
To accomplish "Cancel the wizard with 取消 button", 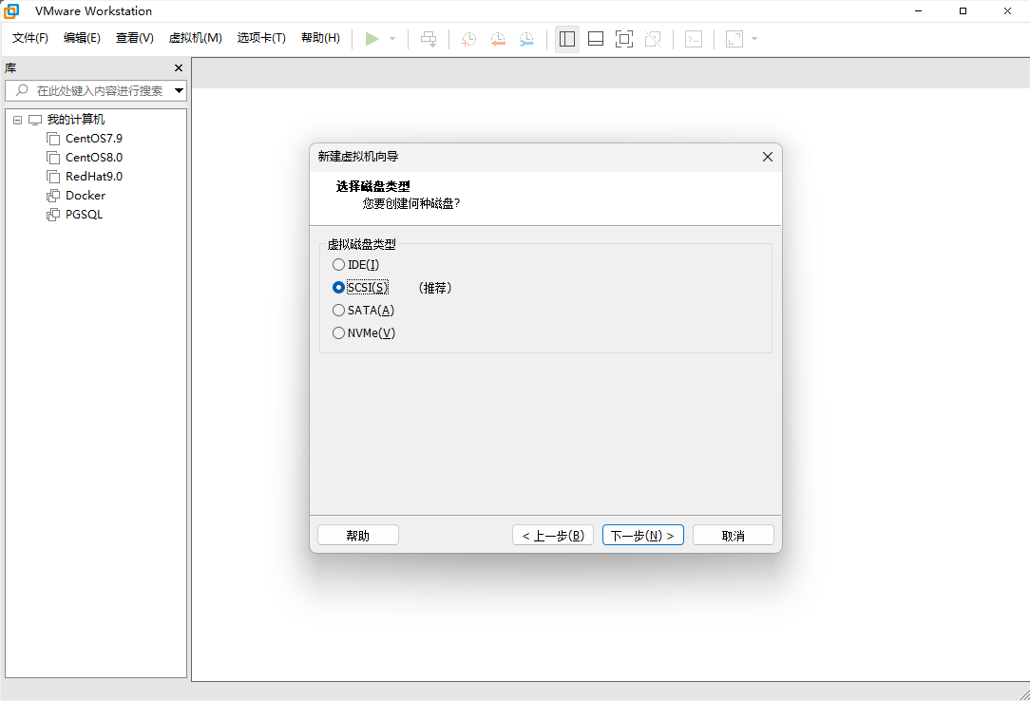I will [x=734, y=536].
